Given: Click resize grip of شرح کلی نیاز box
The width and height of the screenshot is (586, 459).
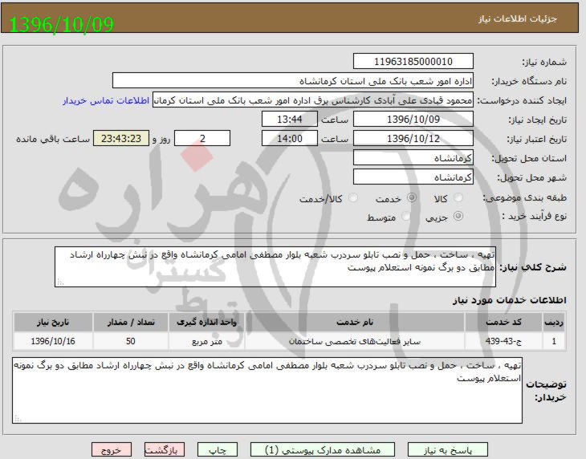Looking at the screenshot, I should tap(60, 282).
